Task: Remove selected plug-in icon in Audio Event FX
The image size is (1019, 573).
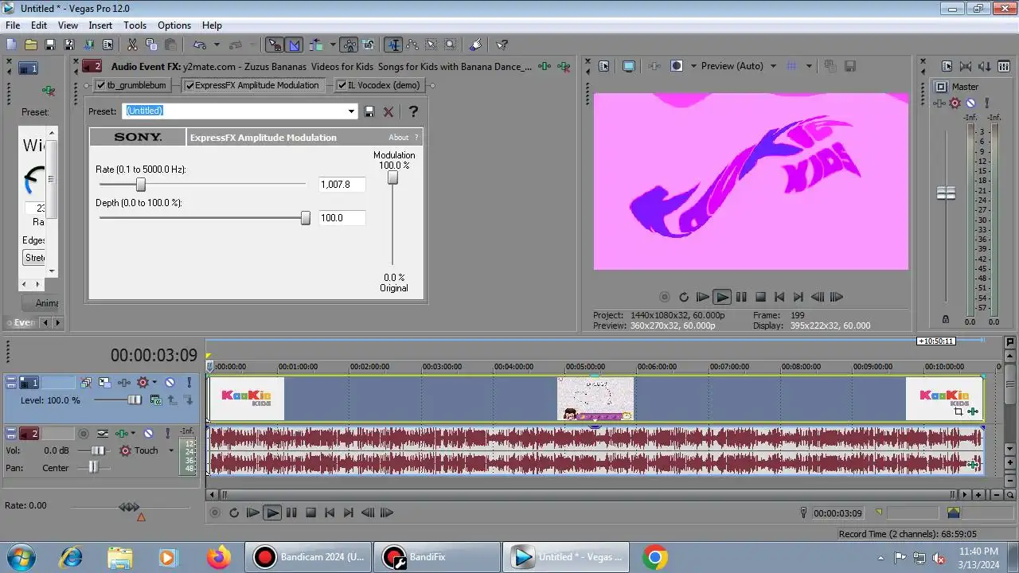Action: pos(564,67)
